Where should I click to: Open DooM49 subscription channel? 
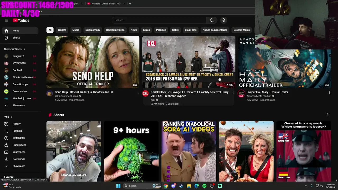(20, 70)
